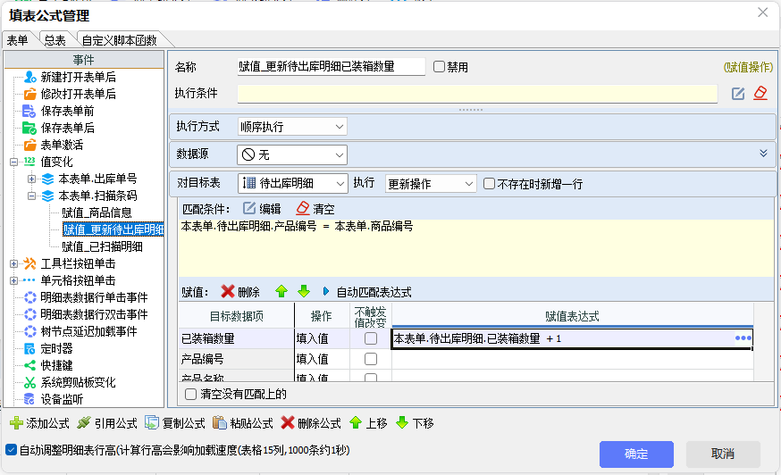Uncheck 自动调整明细表行高 checkbox
The image size is (781, 475).
11,450
